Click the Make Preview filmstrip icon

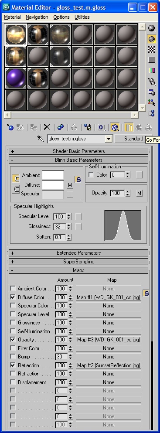click(151, 81)
